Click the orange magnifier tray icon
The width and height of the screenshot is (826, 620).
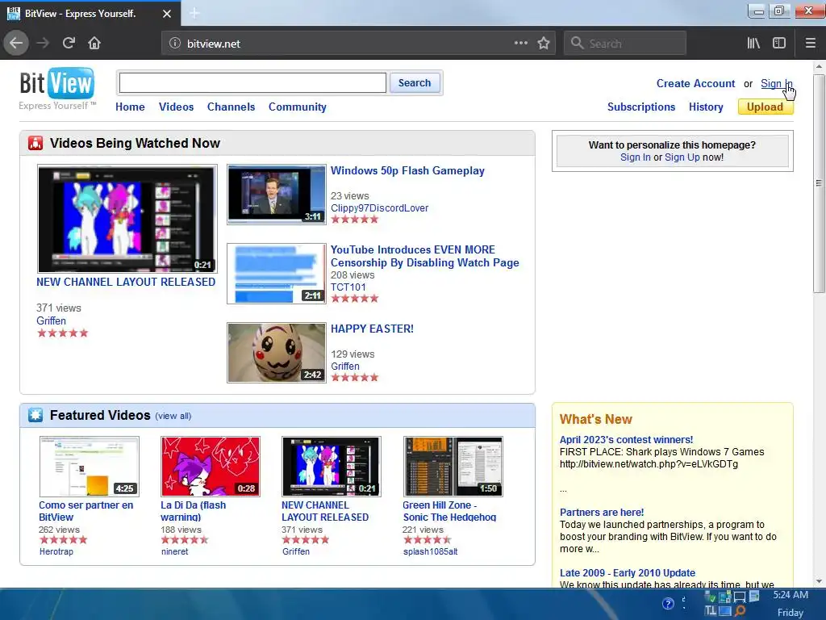point(740,610)
